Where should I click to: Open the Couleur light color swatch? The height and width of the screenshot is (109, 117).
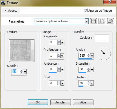coord(102,38)
